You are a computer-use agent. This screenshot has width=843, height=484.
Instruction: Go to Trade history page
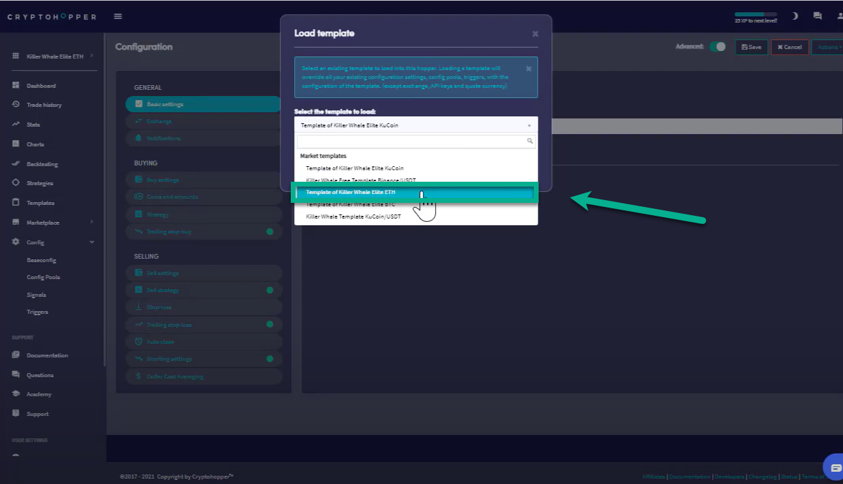pyautogui.click(x=44, y=105)
